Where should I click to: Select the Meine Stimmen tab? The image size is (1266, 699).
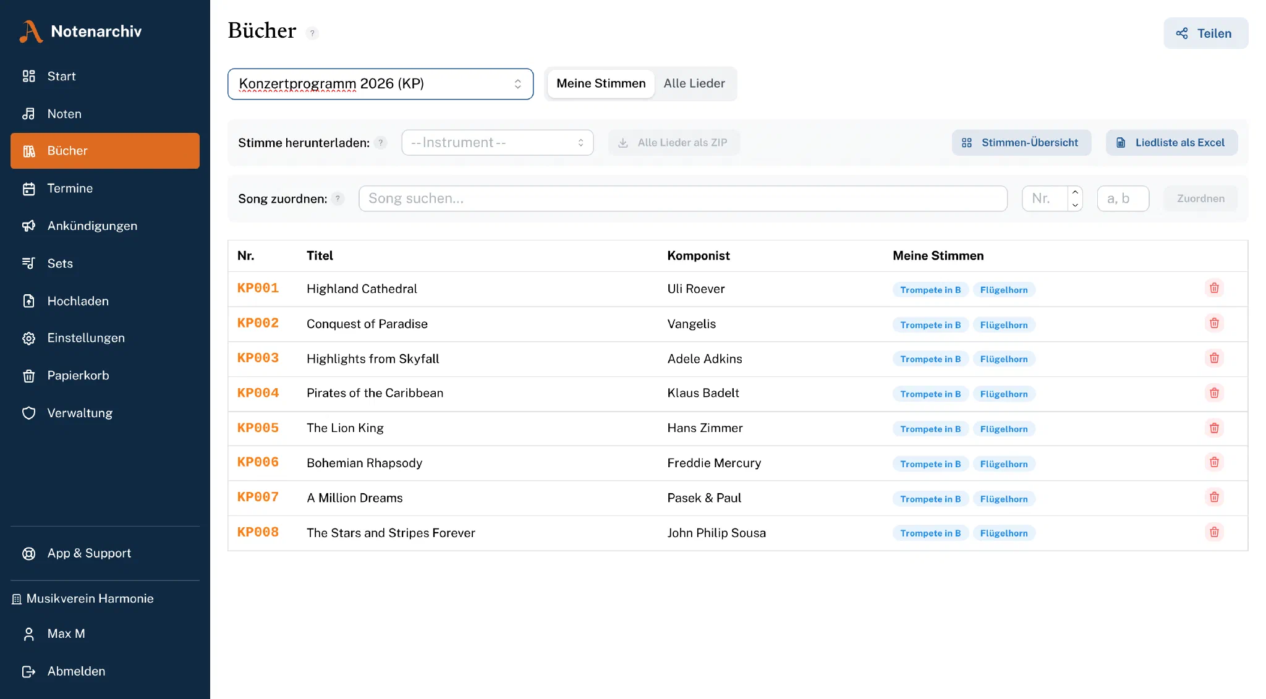click(601, 83)
